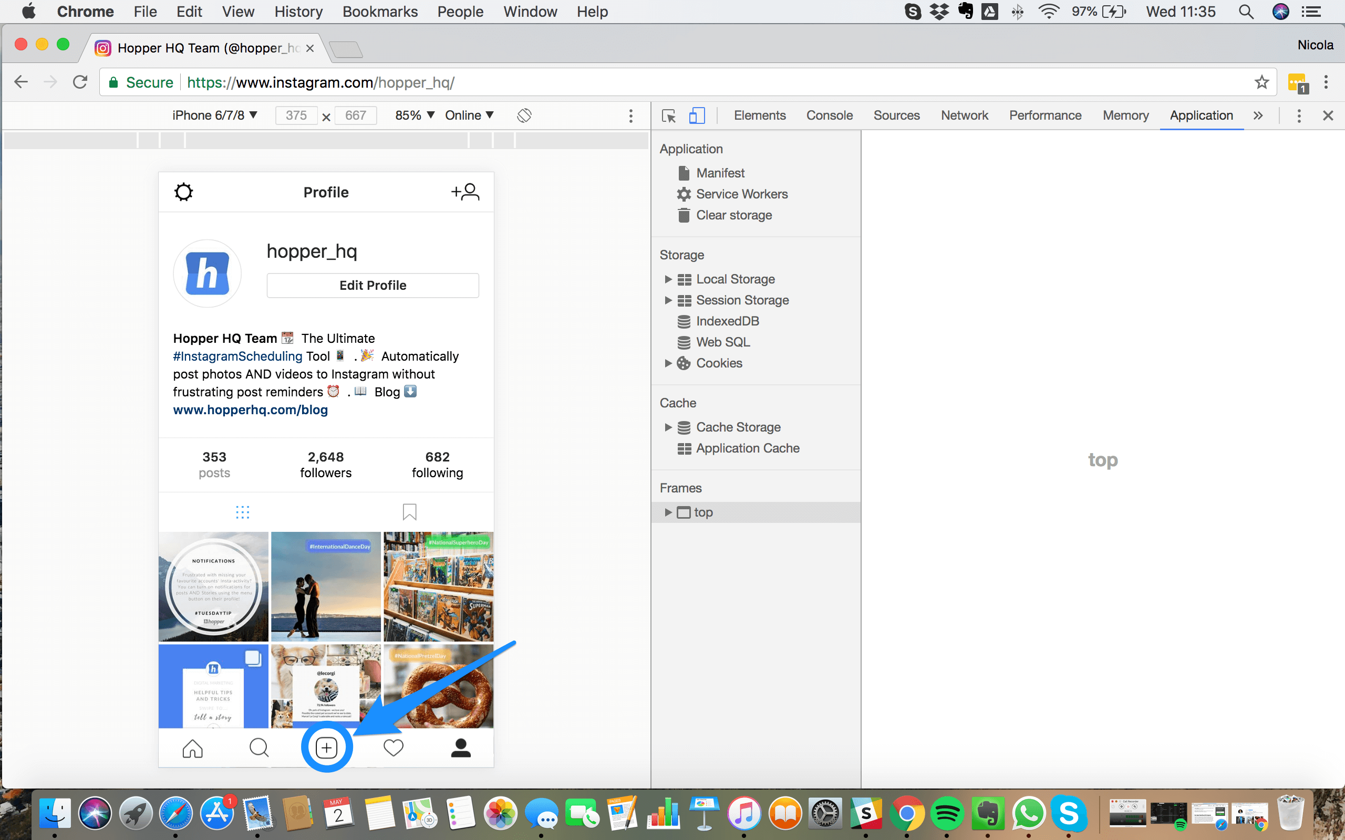Click the Instagram post creation button
The image size is (1345, 840).
(326, 745)
